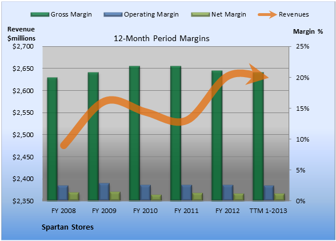Screen dimensions: 336x241
Task: Click the FY 2009 operating margin bar
Action: (104, 192)
